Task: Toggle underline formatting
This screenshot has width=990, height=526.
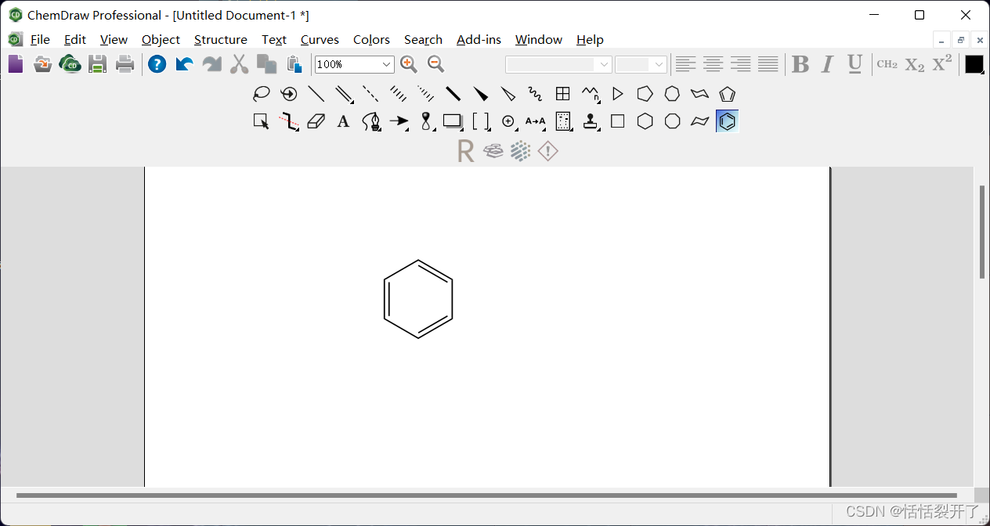Action: click(855, 64)
